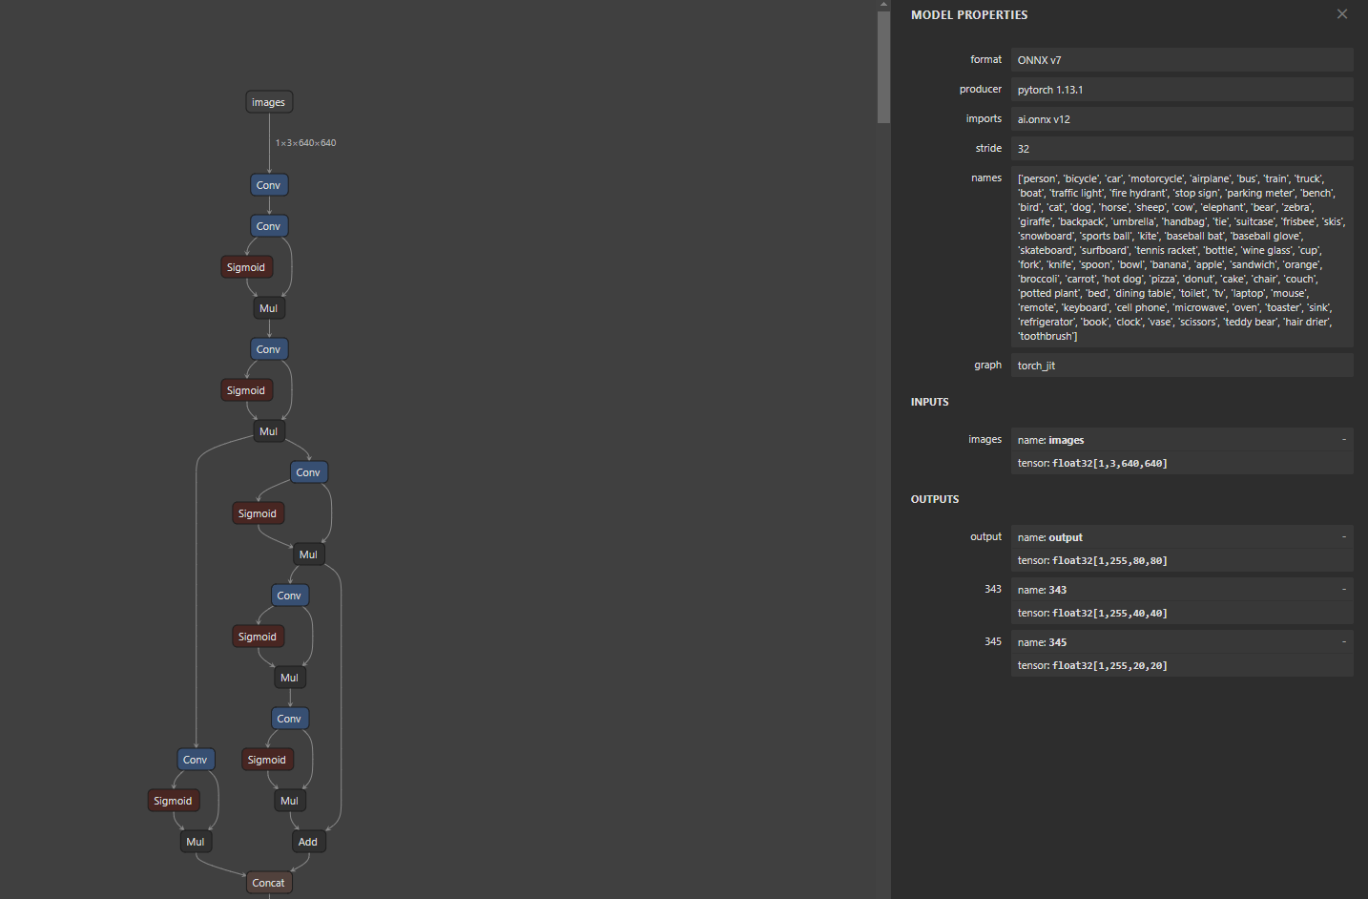Select the images input node
The width and height of the screenshot is (1368, 899).
(268, 101)
